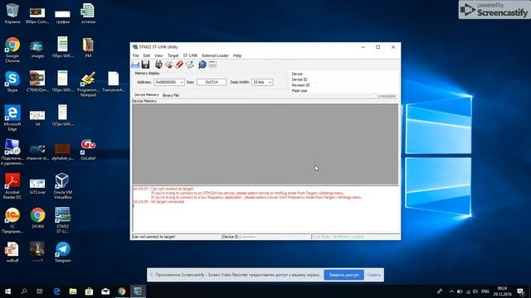Select the Programmer's Notepad desktop shortcut
Viewport: 531px width, 298px height.
coord(88,84)
